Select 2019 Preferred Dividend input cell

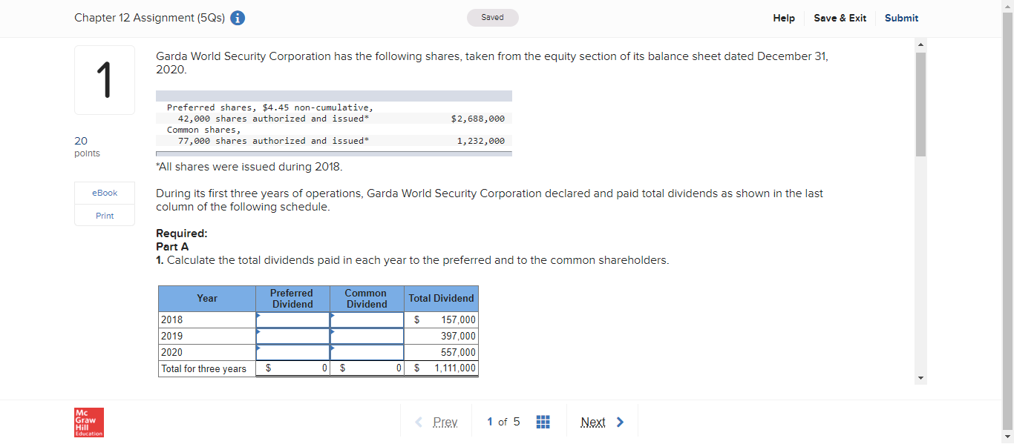click(x=292, y=337)
